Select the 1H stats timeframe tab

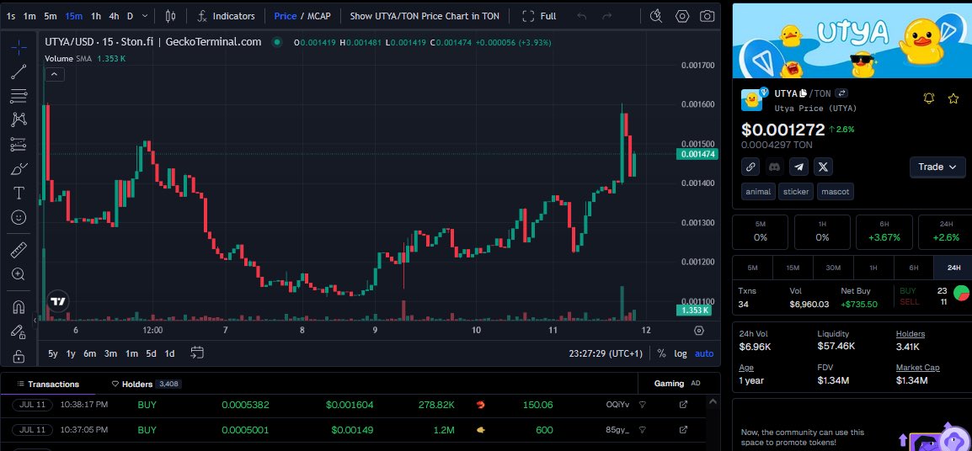pyautogui.click(x=873, y=268)
